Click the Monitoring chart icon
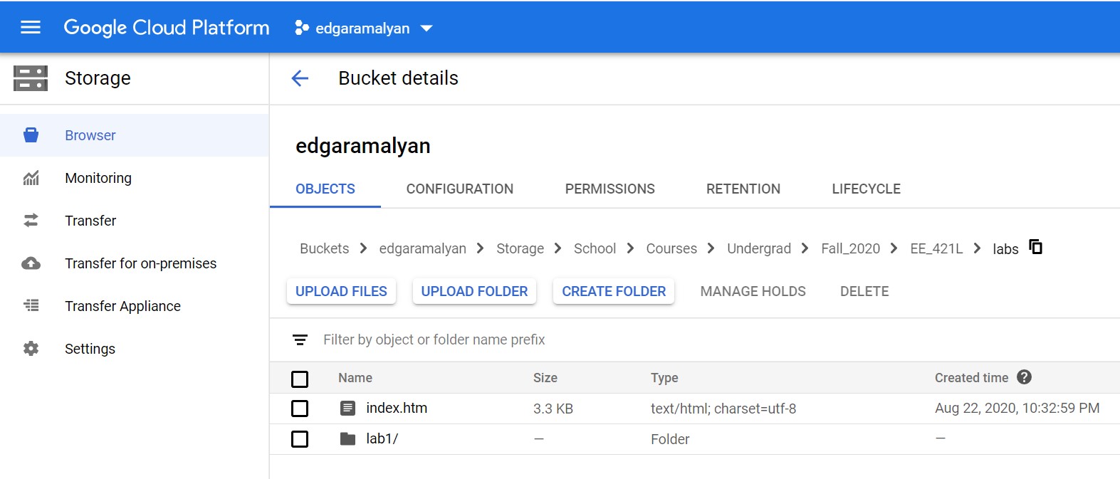This screenshot has width=1120, height=479. (31, 178)
